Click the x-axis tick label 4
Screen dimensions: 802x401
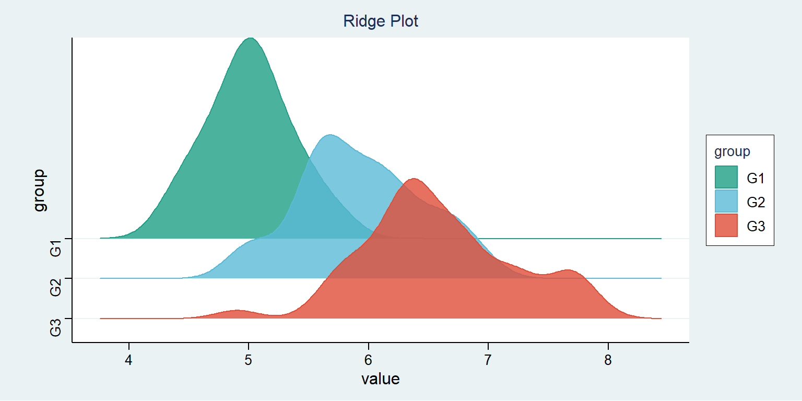point(128,359)
